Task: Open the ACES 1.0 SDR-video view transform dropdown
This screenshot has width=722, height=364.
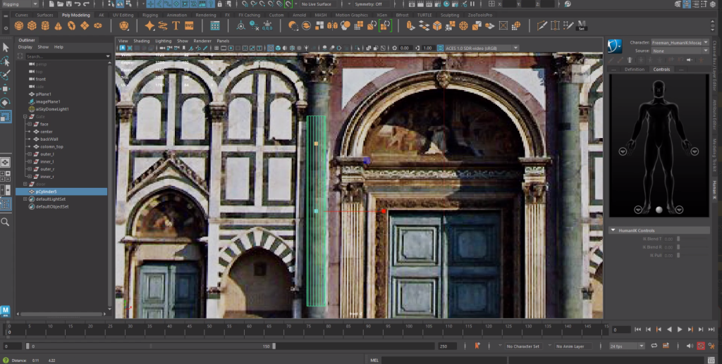Action: pyautogui.click(x=482, y=48)
